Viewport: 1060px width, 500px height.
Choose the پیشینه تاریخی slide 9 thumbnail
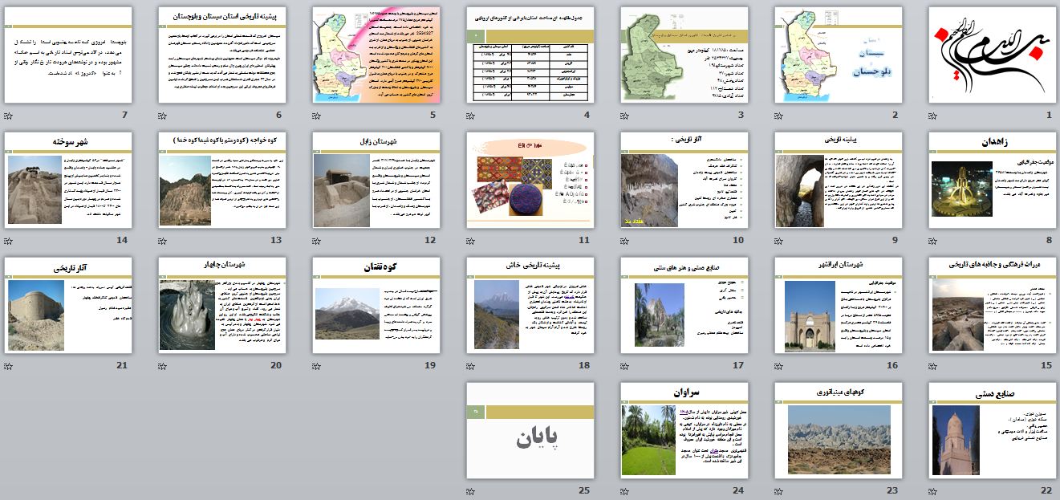[x=838, y=181]
